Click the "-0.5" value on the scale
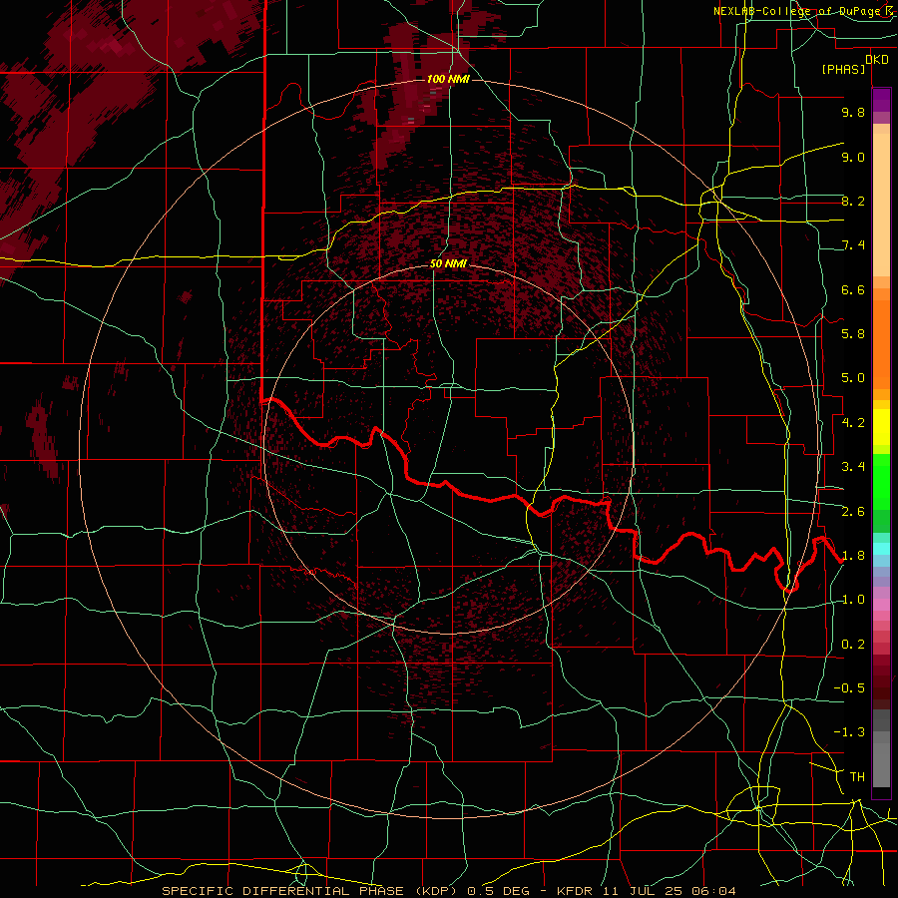 pos(849,688)
